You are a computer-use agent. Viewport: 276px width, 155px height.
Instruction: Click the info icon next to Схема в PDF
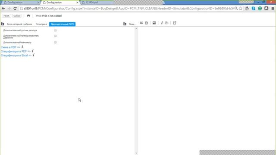coord(22,47)
